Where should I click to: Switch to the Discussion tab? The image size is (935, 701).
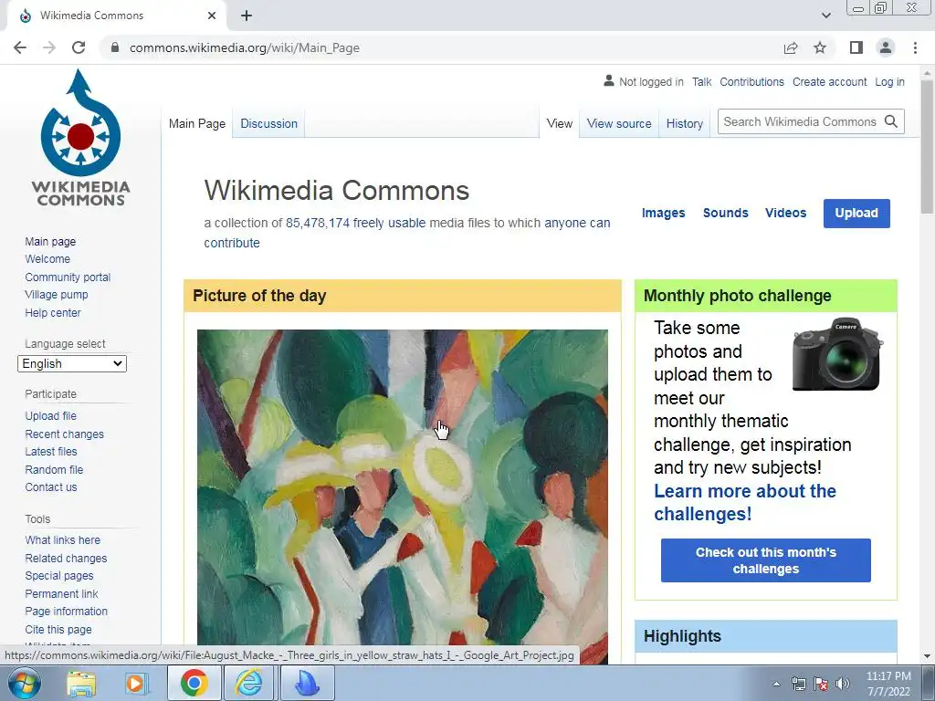(x=269, y=123)
